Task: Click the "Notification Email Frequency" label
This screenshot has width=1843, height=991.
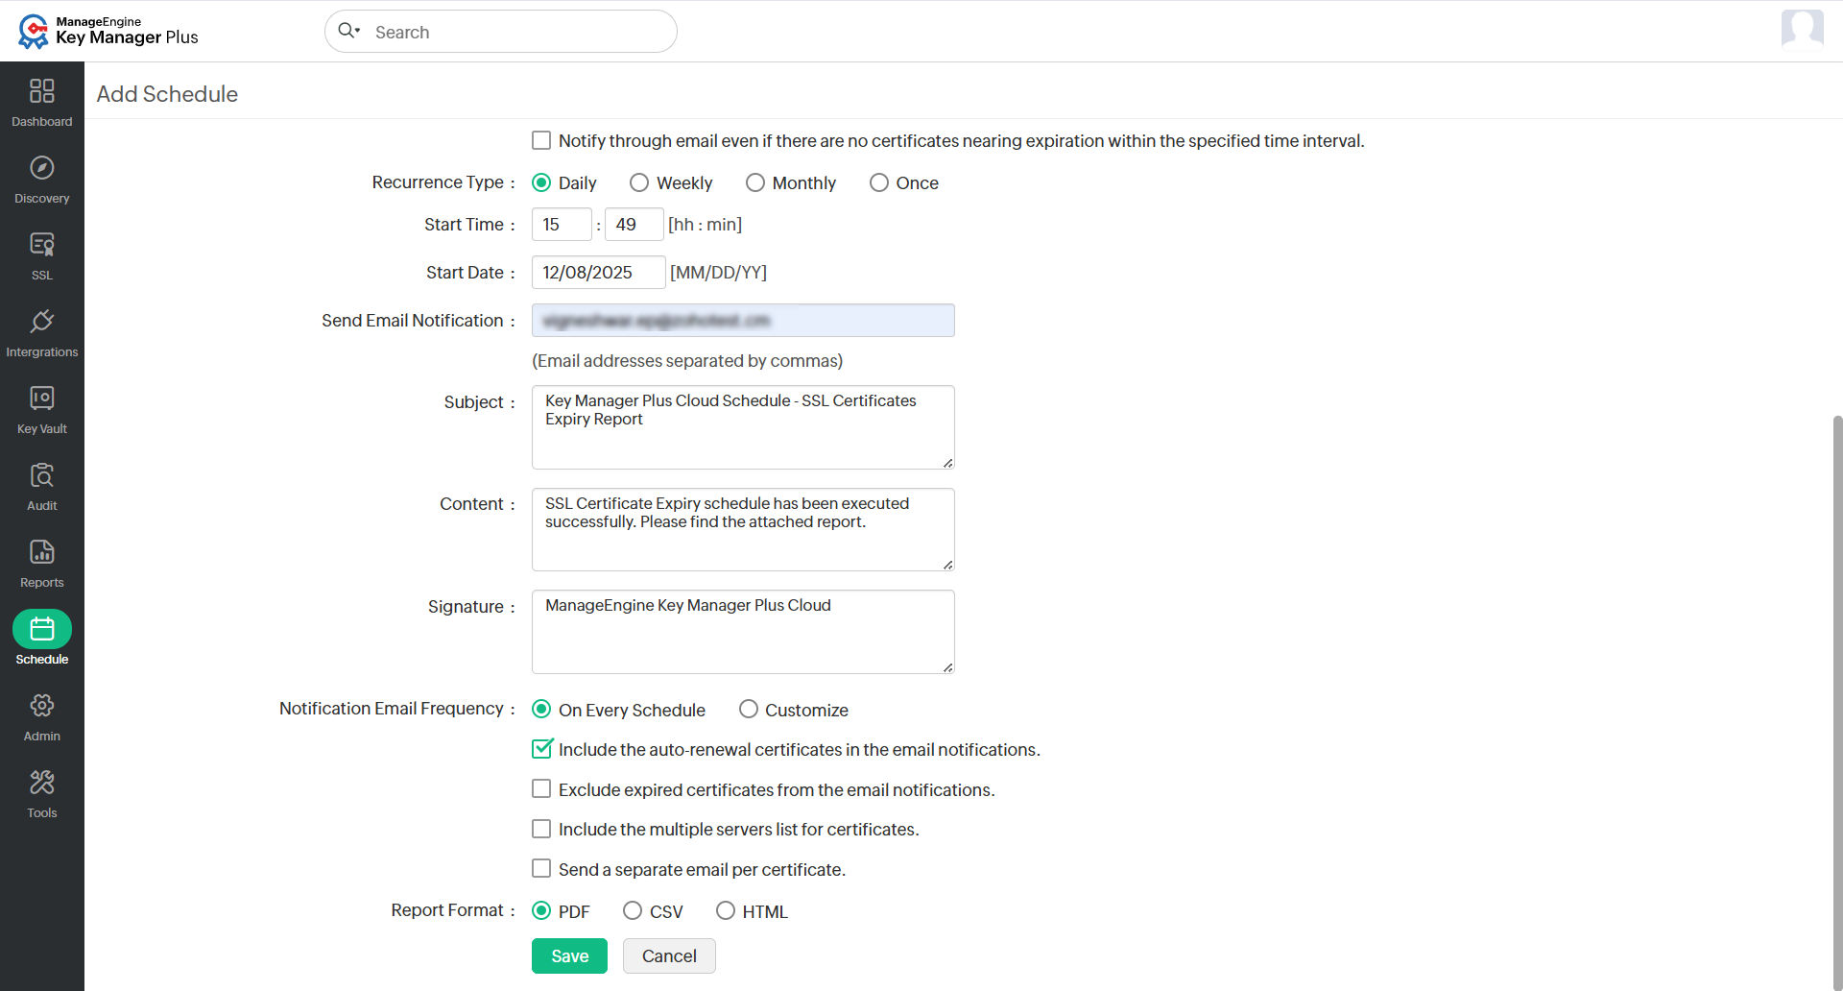Action: 392,709
